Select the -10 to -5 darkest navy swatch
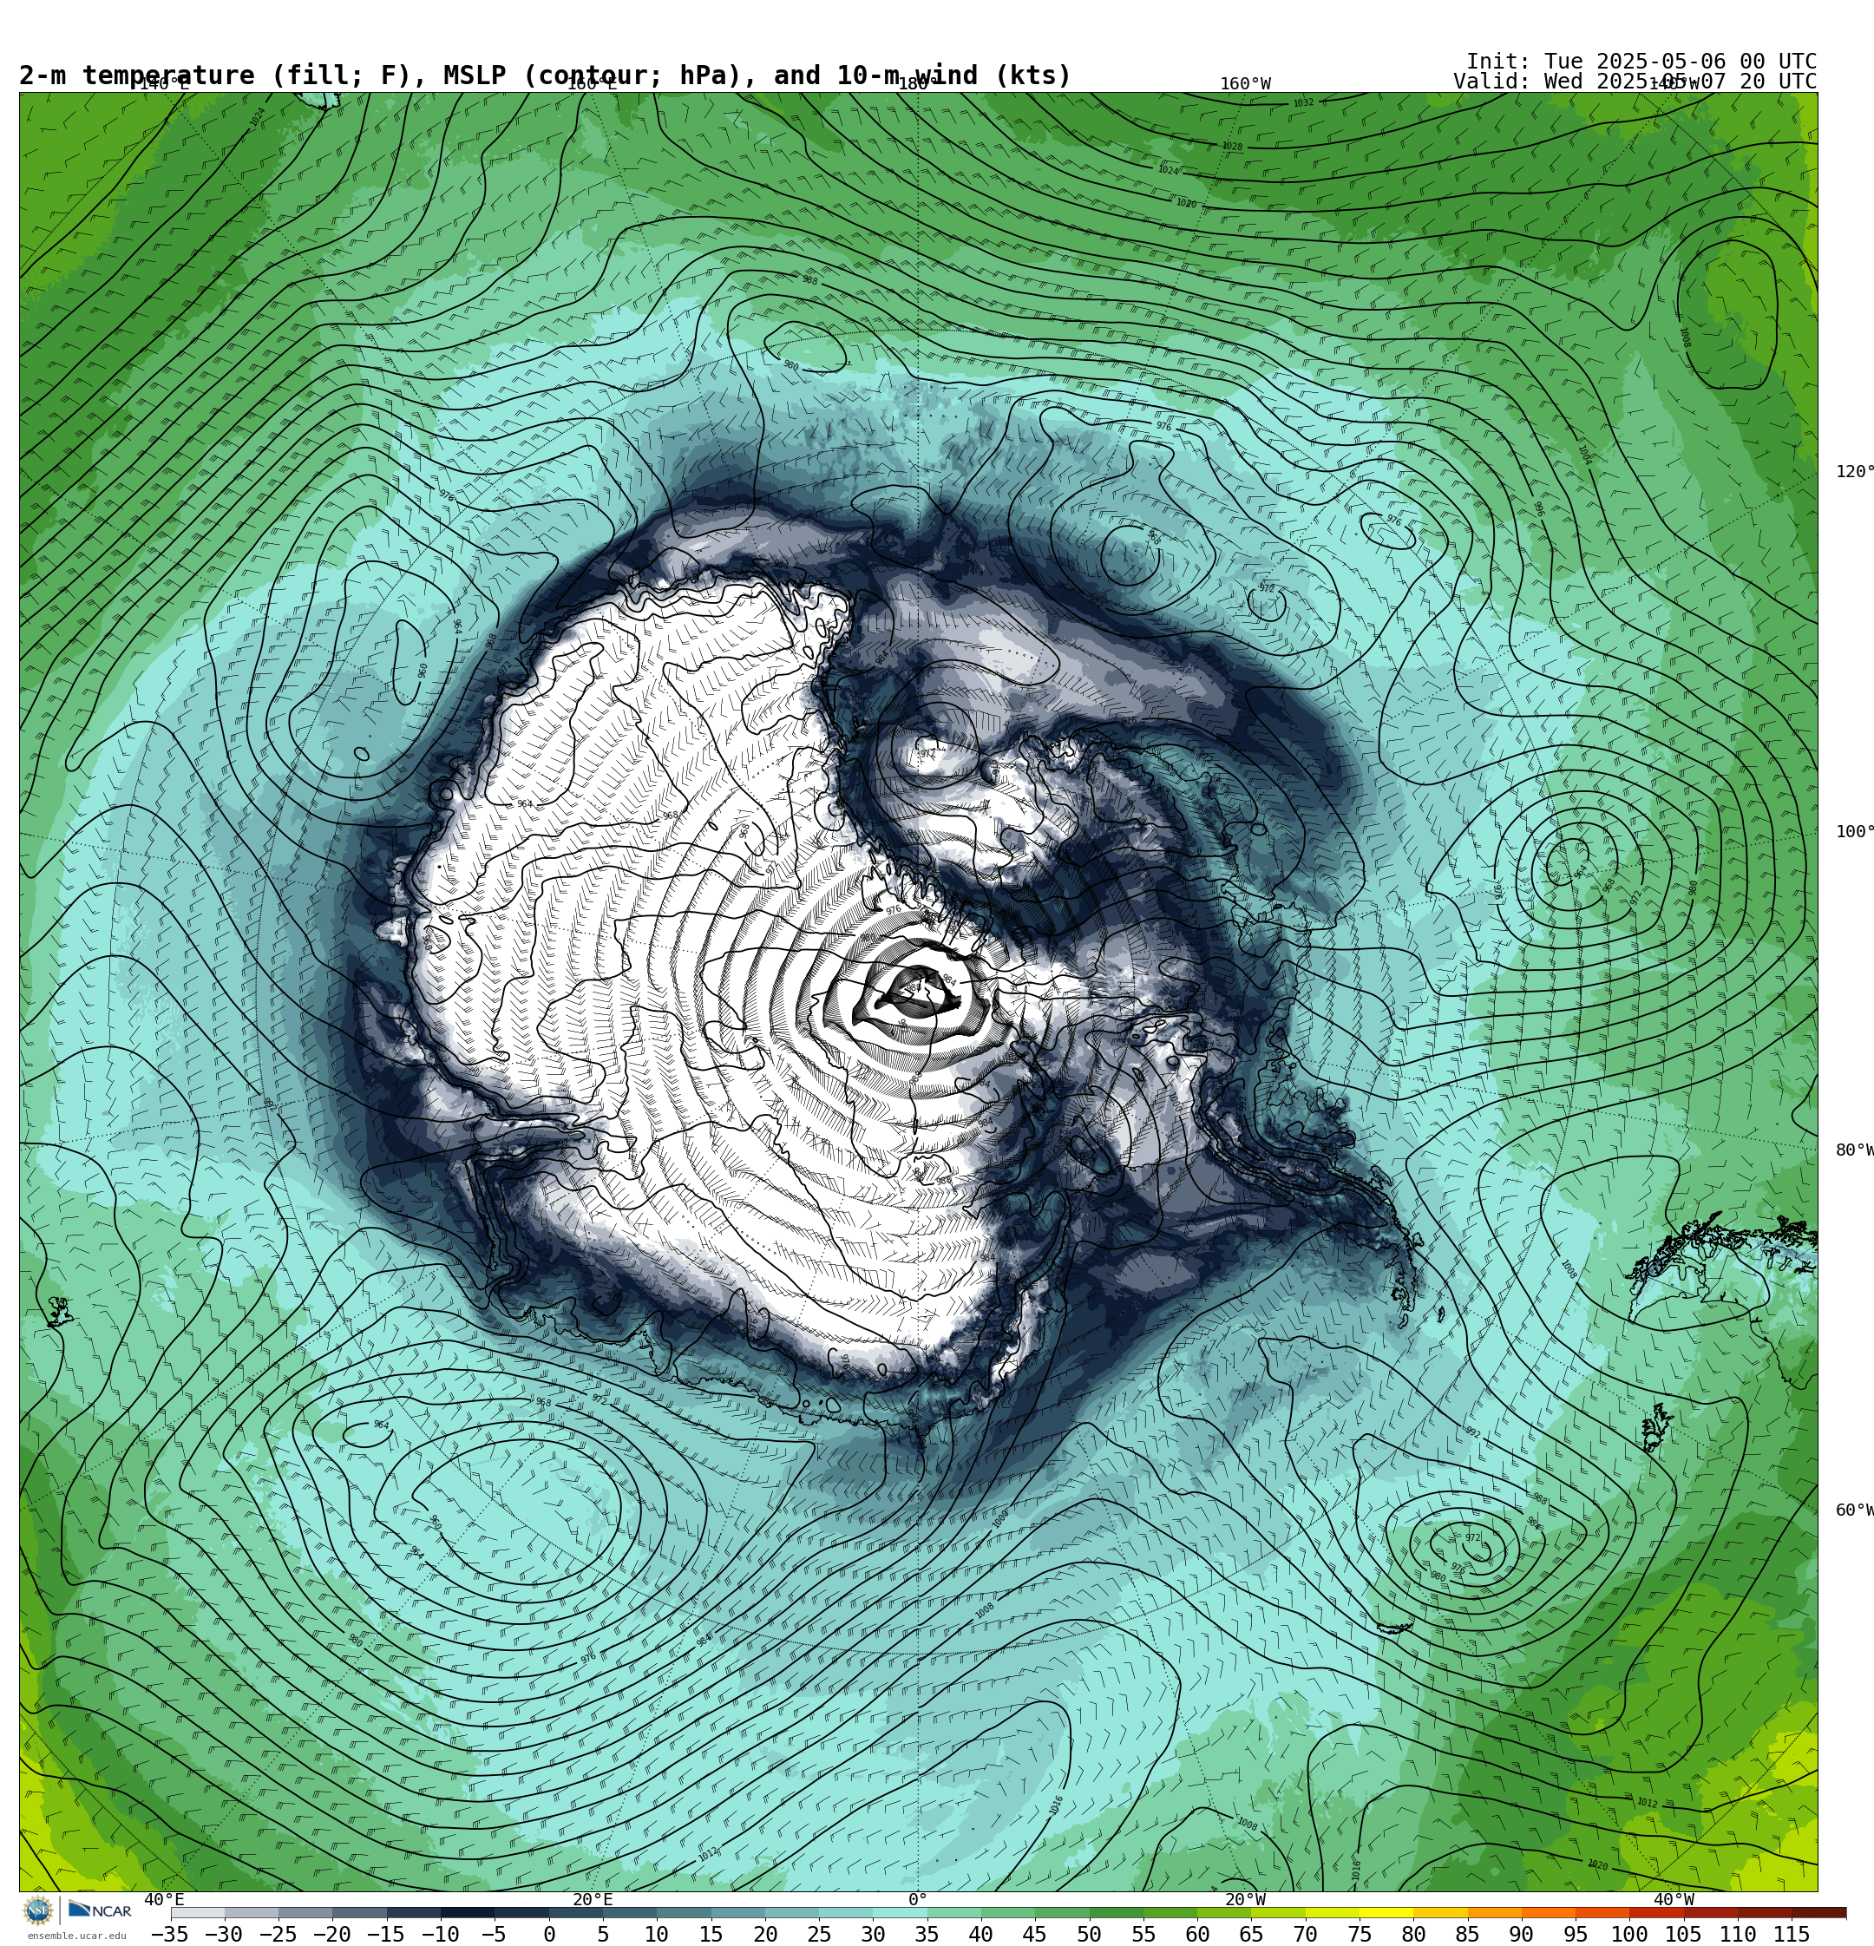Screen dimensions: 1874x1946 click(468, 1912)
